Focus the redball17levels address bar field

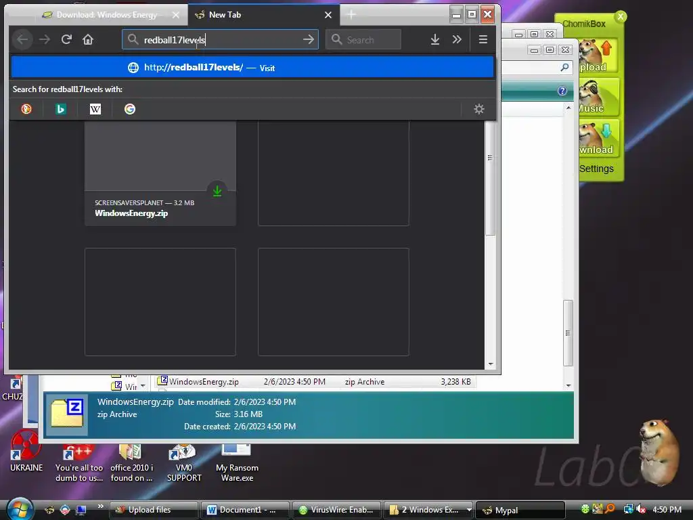coord(220,40)
